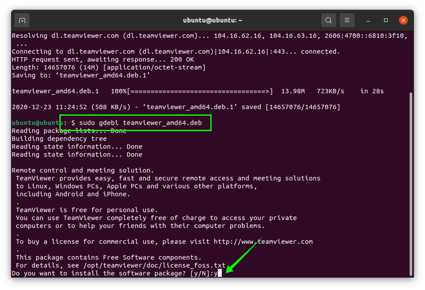Click the 'Saving to: teamviewer_amd64.deb.1' line
The height and width of the screenshot is (290, 425).
(81, 75)
